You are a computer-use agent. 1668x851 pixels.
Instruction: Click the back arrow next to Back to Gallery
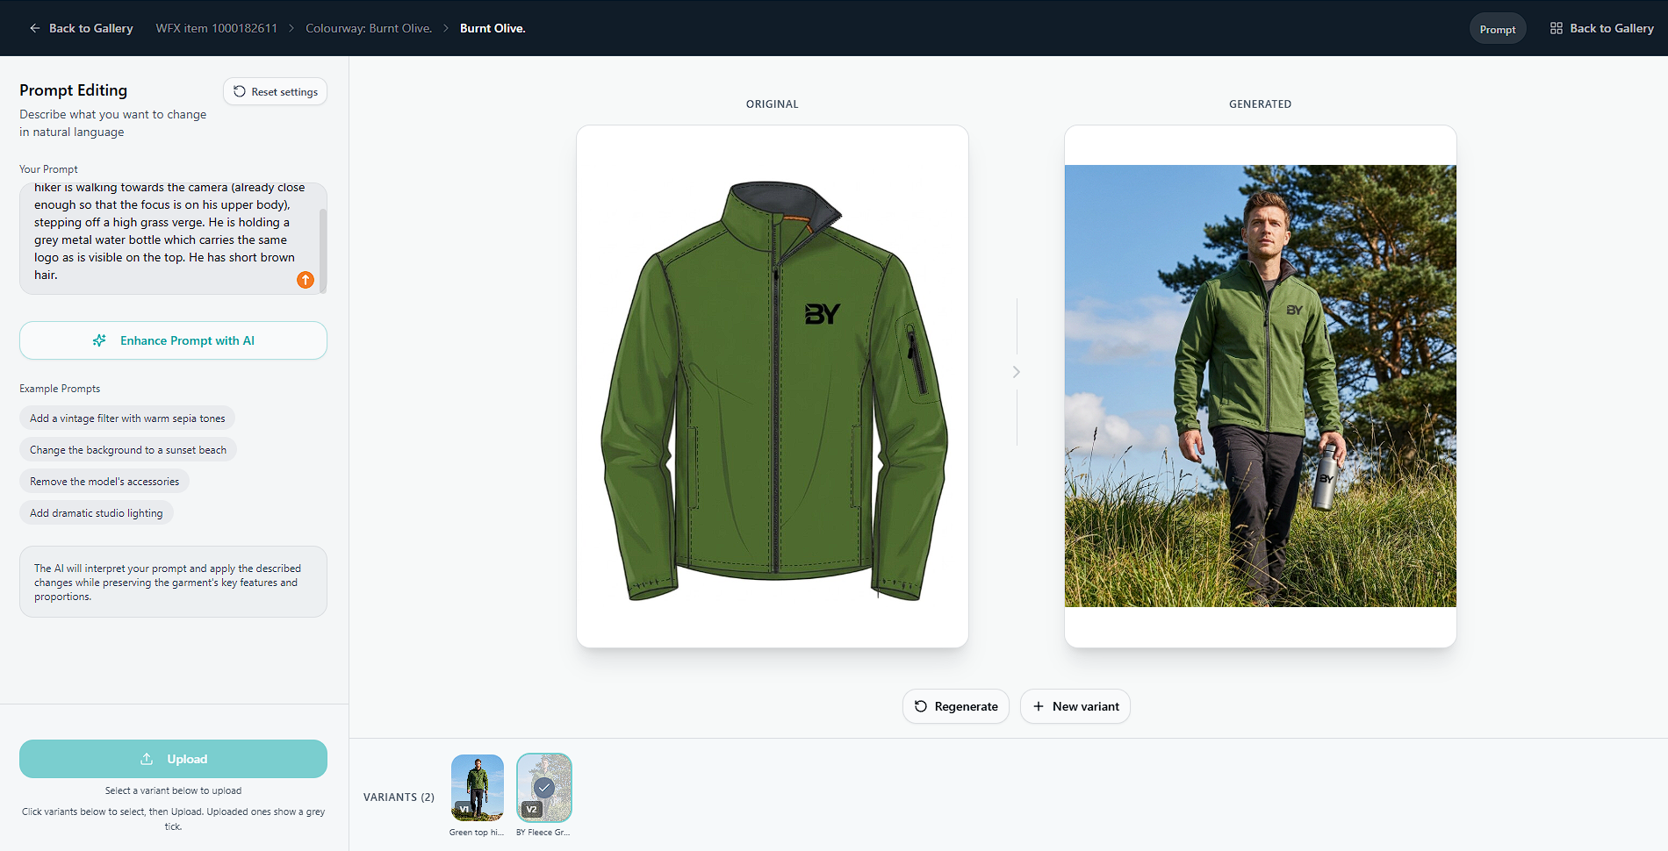coord(35,28)
